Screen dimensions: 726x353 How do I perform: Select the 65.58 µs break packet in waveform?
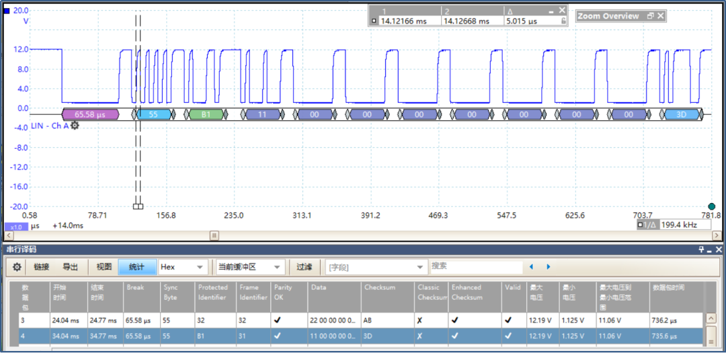[90, 114]
